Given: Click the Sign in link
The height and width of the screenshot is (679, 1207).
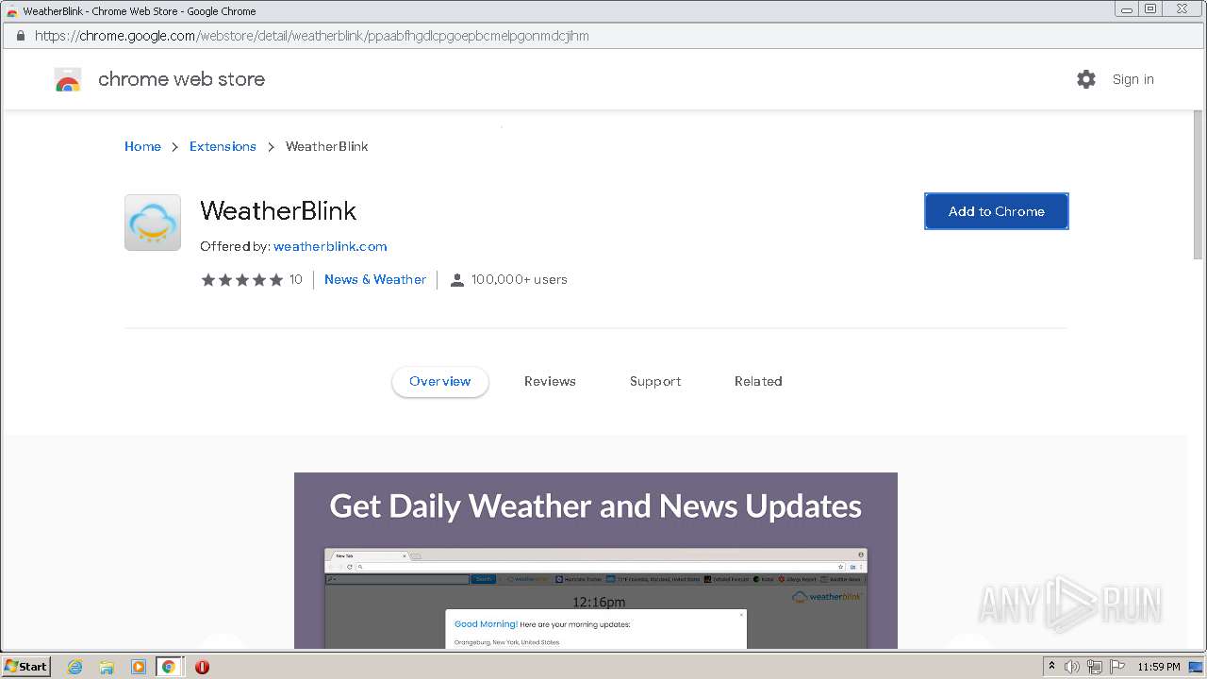Looking at the screenshot, I should (x=1133, y=79).
